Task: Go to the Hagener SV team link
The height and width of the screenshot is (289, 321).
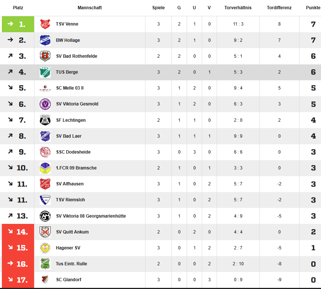Action: point(68,248)
